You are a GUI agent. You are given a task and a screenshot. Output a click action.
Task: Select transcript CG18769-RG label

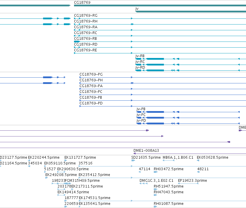tap(86, 16)
